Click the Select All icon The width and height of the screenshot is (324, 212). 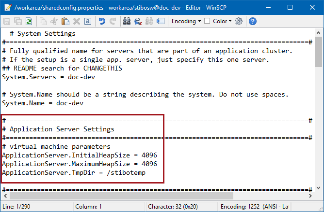pos(88,21)
